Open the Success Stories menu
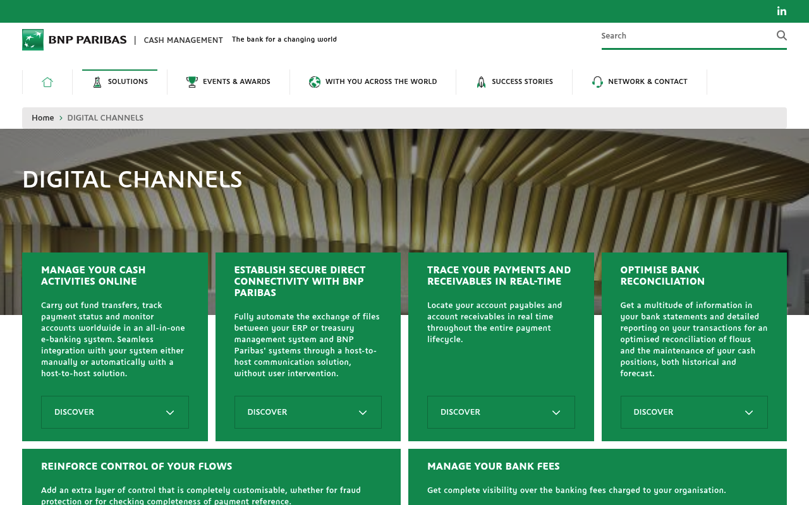Viewport: 809px width, 505px height. click(514, 82)
